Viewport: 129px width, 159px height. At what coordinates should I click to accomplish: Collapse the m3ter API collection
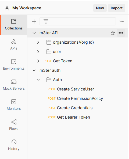pyautogui.click(x=34, y=33)
